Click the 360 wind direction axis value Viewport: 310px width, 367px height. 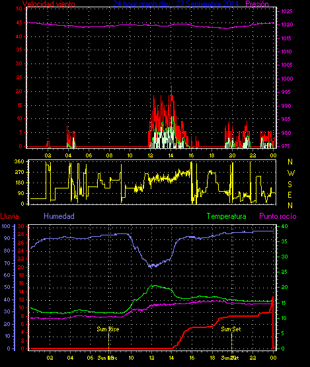pos(19,161)
